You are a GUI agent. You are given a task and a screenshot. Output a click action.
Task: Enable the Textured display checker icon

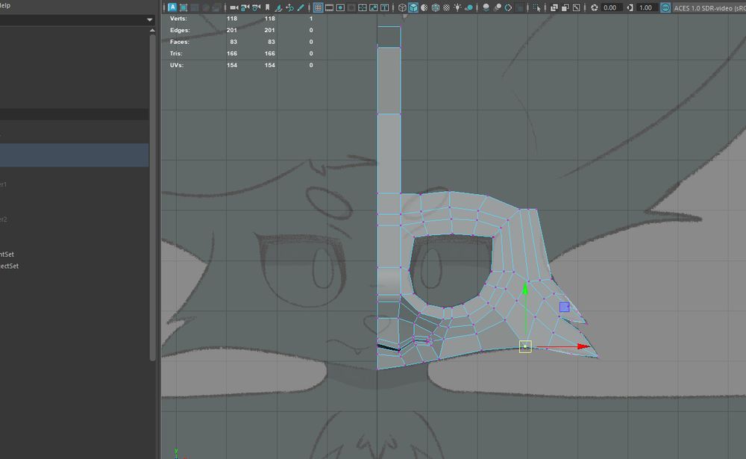pyautogui.click(x=446, y=7)
